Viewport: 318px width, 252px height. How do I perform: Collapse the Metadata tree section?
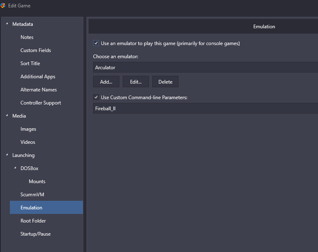pos(7,24)
